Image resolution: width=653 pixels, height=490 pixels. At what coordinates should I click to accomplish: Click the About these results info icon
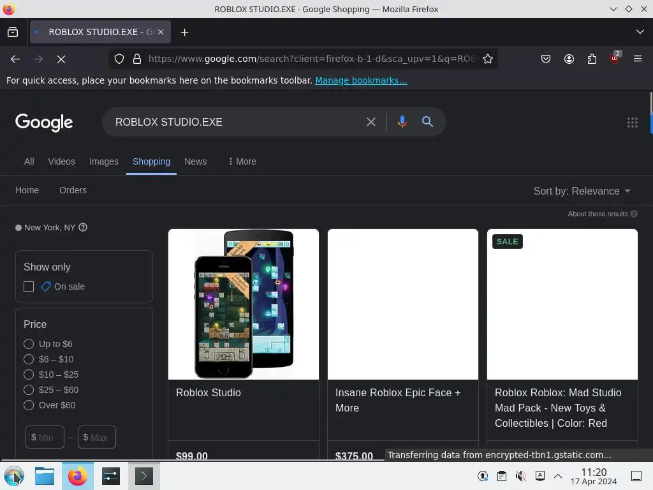coord(634,214)
